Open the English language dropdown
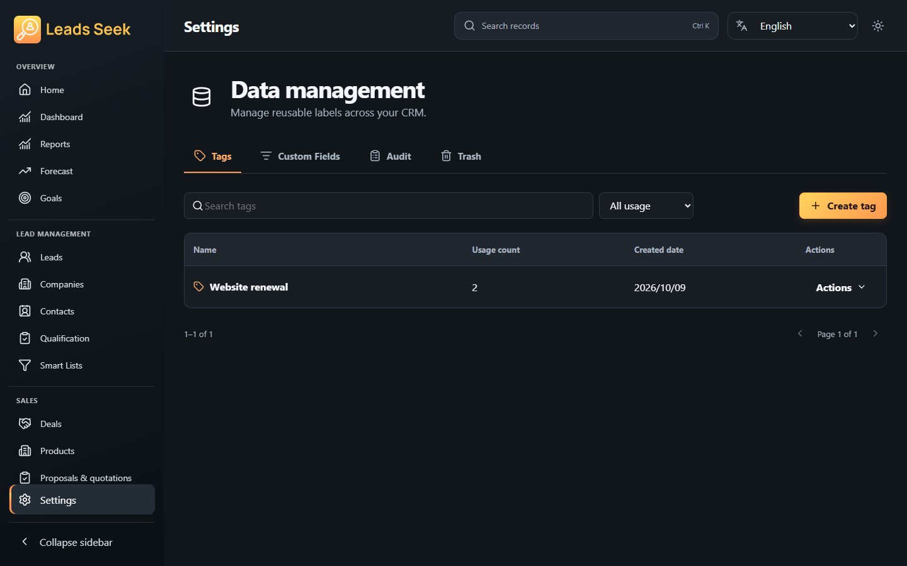Screen dimensions: 907x566 coord(792,26)
